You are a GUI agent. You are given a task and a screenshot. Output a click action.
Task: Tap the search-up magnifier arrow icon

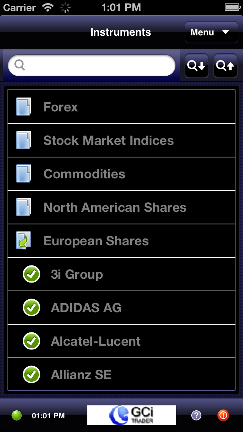pos(225,66)
